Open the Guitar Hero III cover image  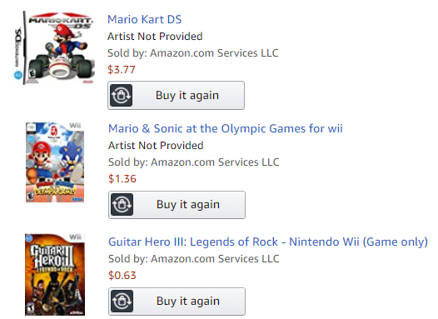[x=55, y=275]
